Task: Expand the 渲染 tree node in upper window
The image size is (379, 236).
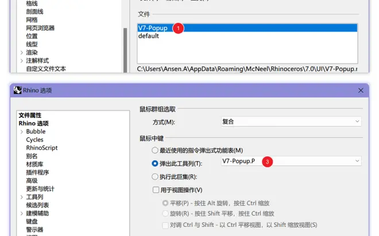Action: (x=22, y=53)
